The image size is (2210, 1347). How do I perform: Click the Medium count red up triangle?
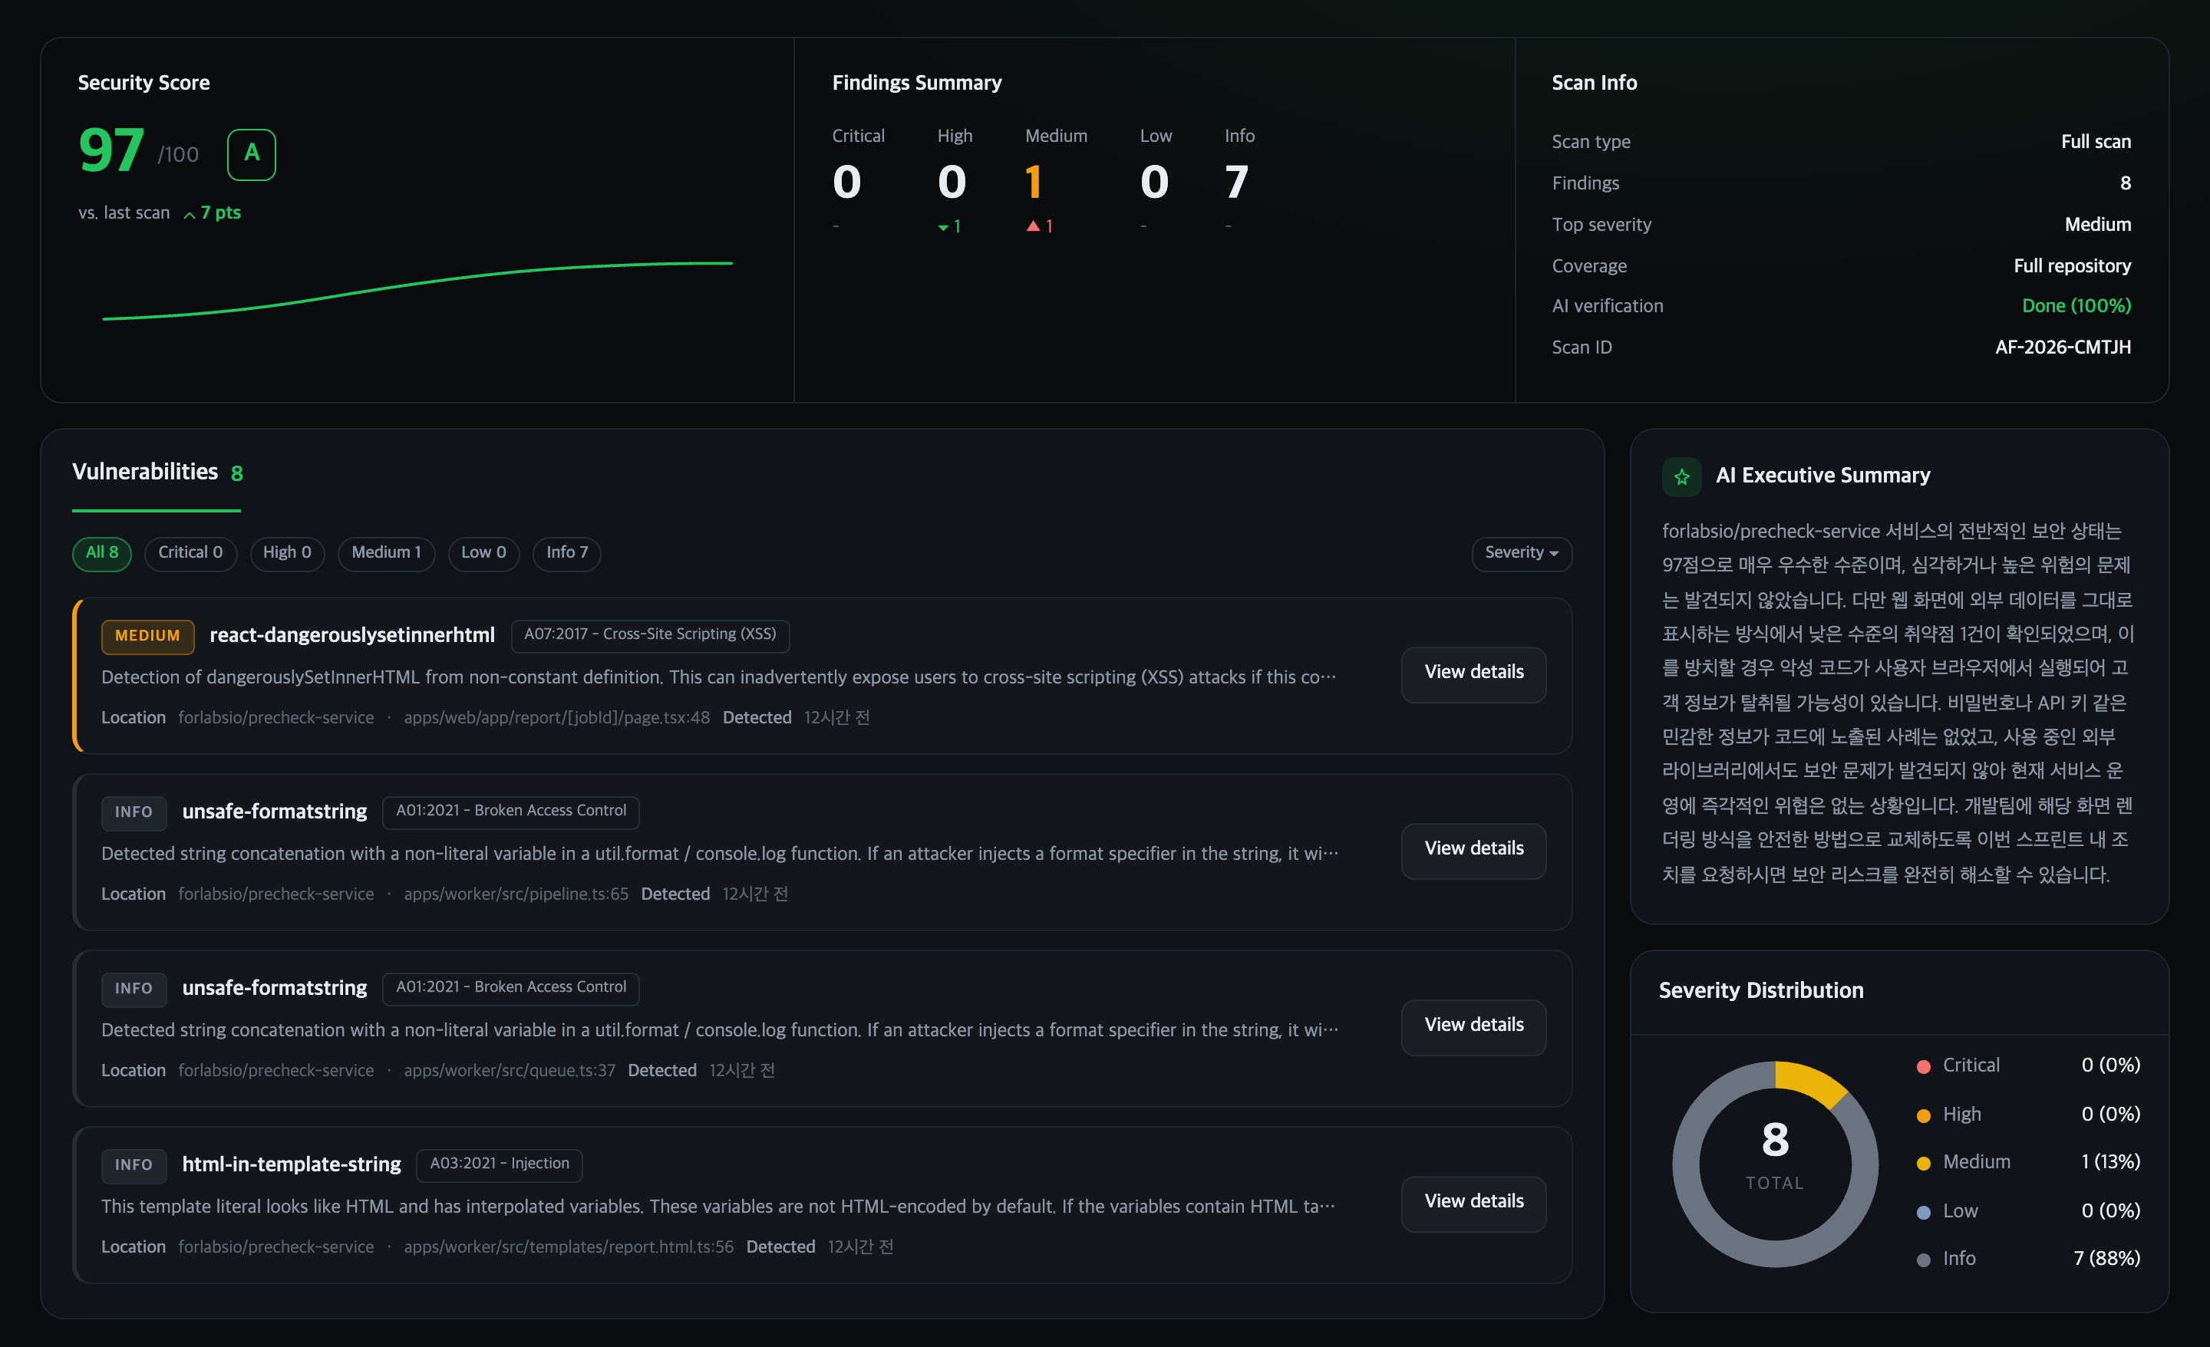1032,226
